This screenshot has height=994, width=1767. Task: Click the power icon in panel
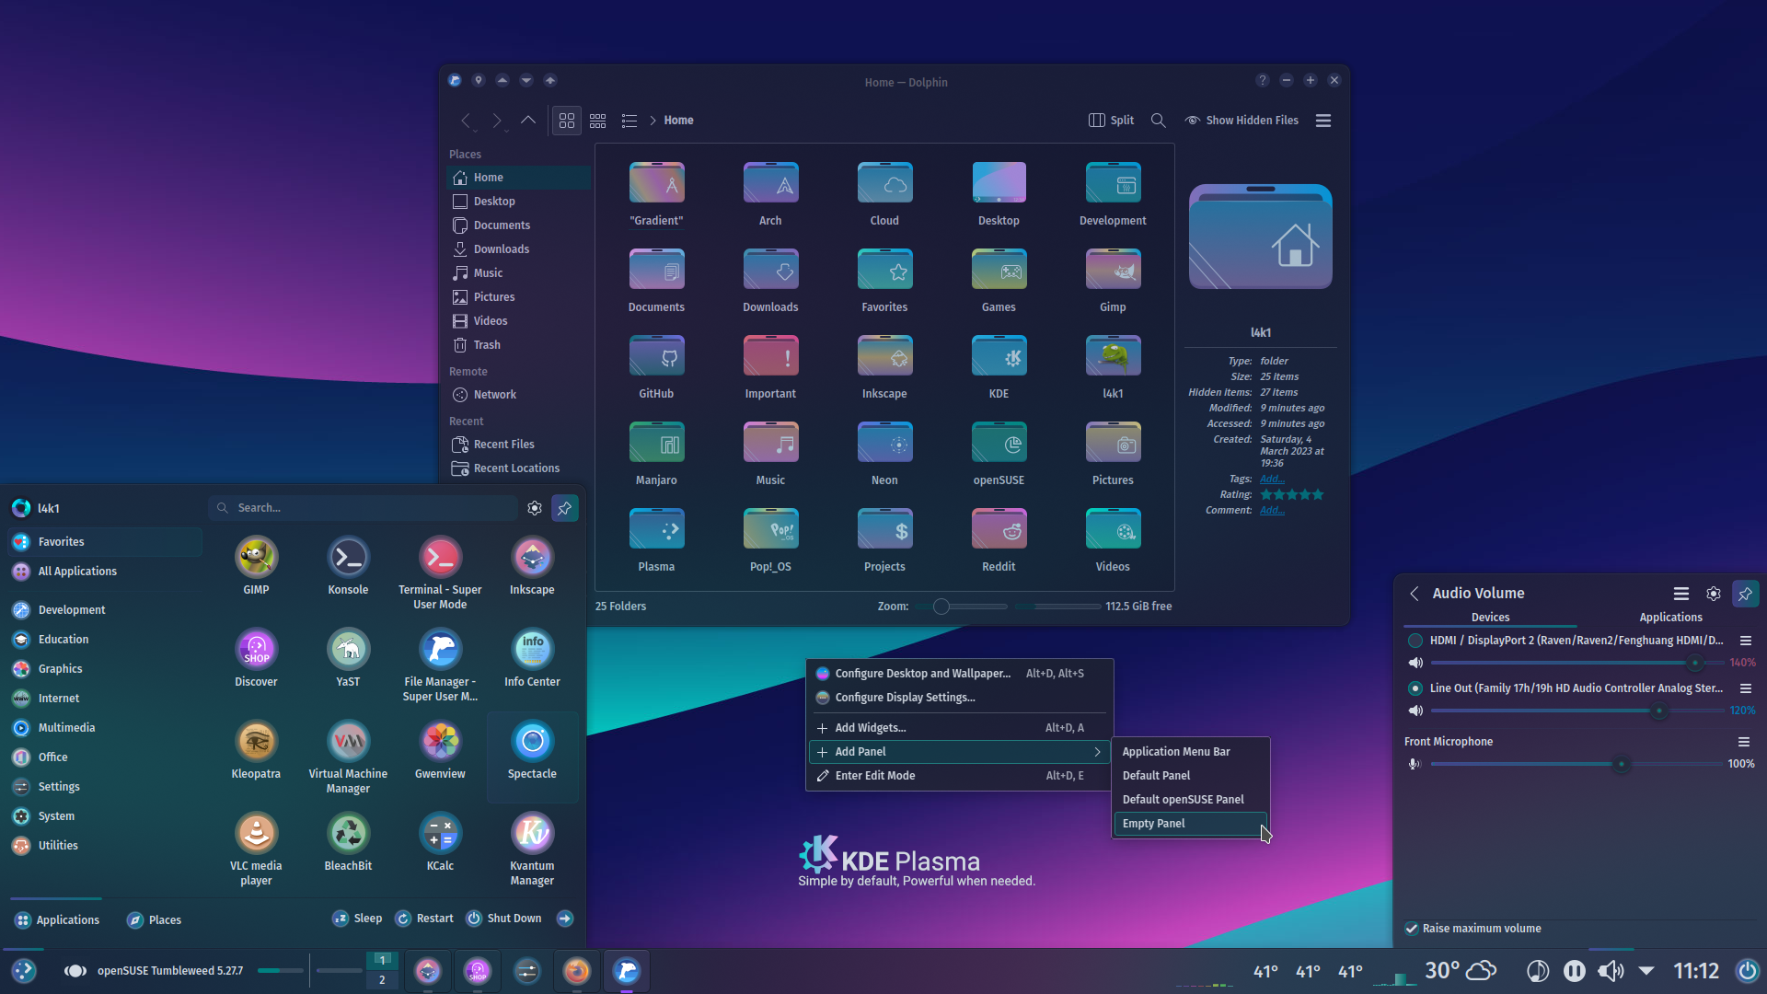coord(1747,971)
